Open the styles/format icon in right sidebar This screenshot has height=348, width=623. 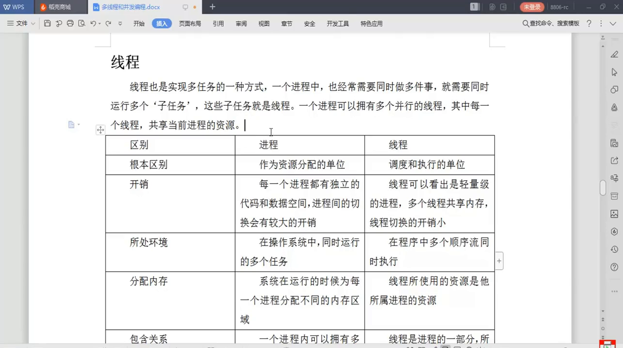[x=614, y=107]
